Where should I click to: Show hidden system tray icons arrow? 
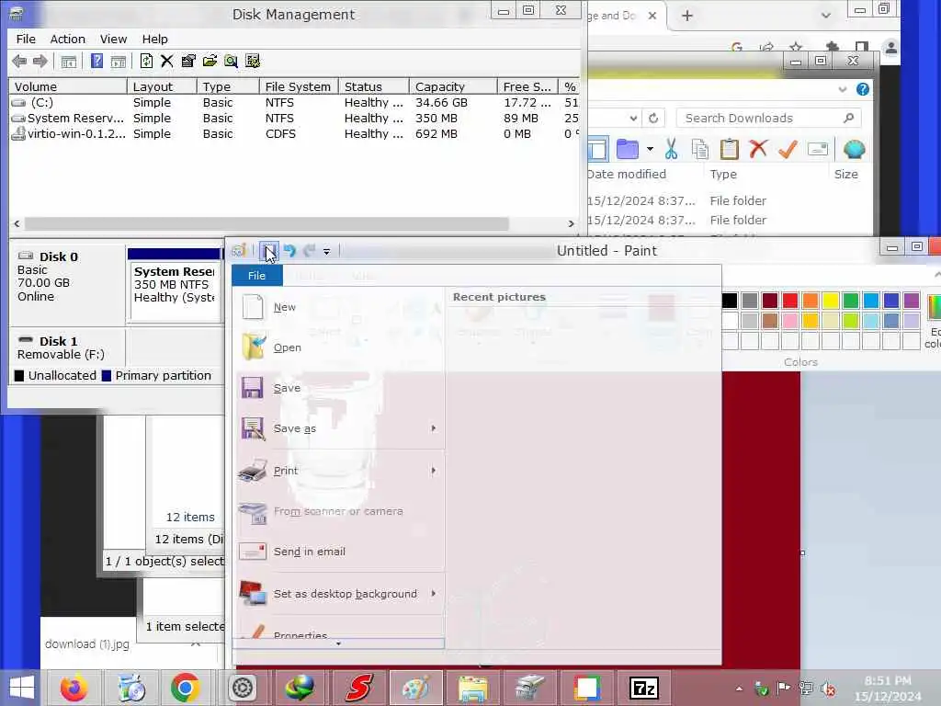click(x=740, y=689)
